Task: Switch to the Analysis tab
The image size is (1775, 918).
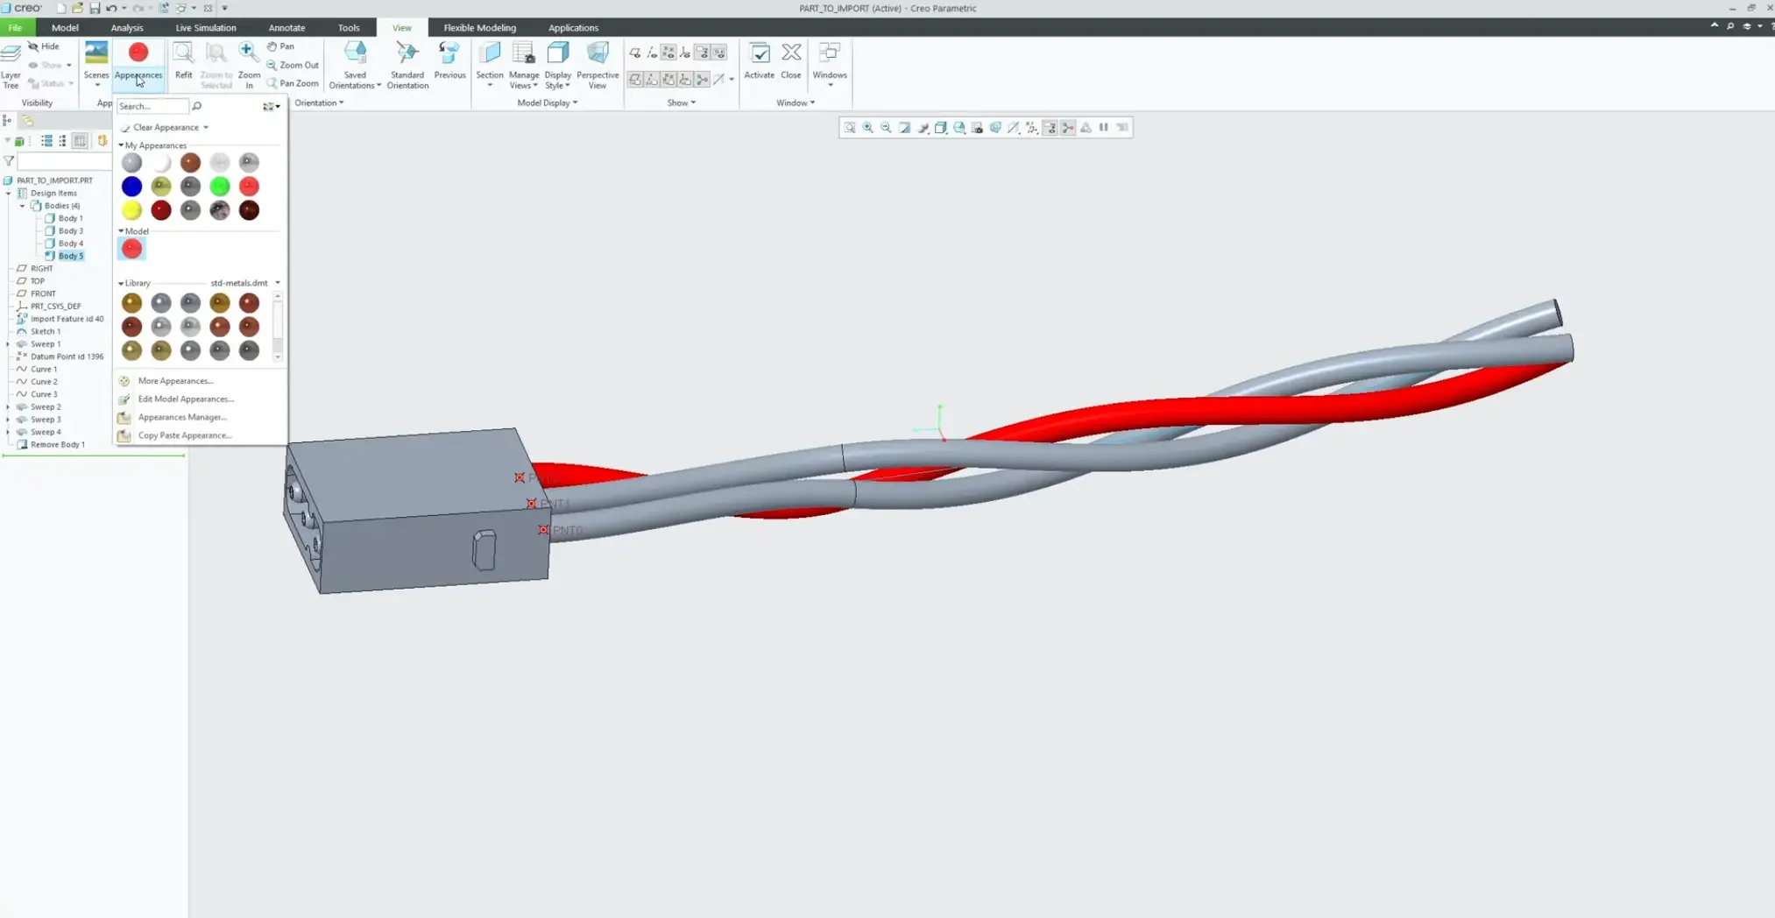Action: [127, 27]
